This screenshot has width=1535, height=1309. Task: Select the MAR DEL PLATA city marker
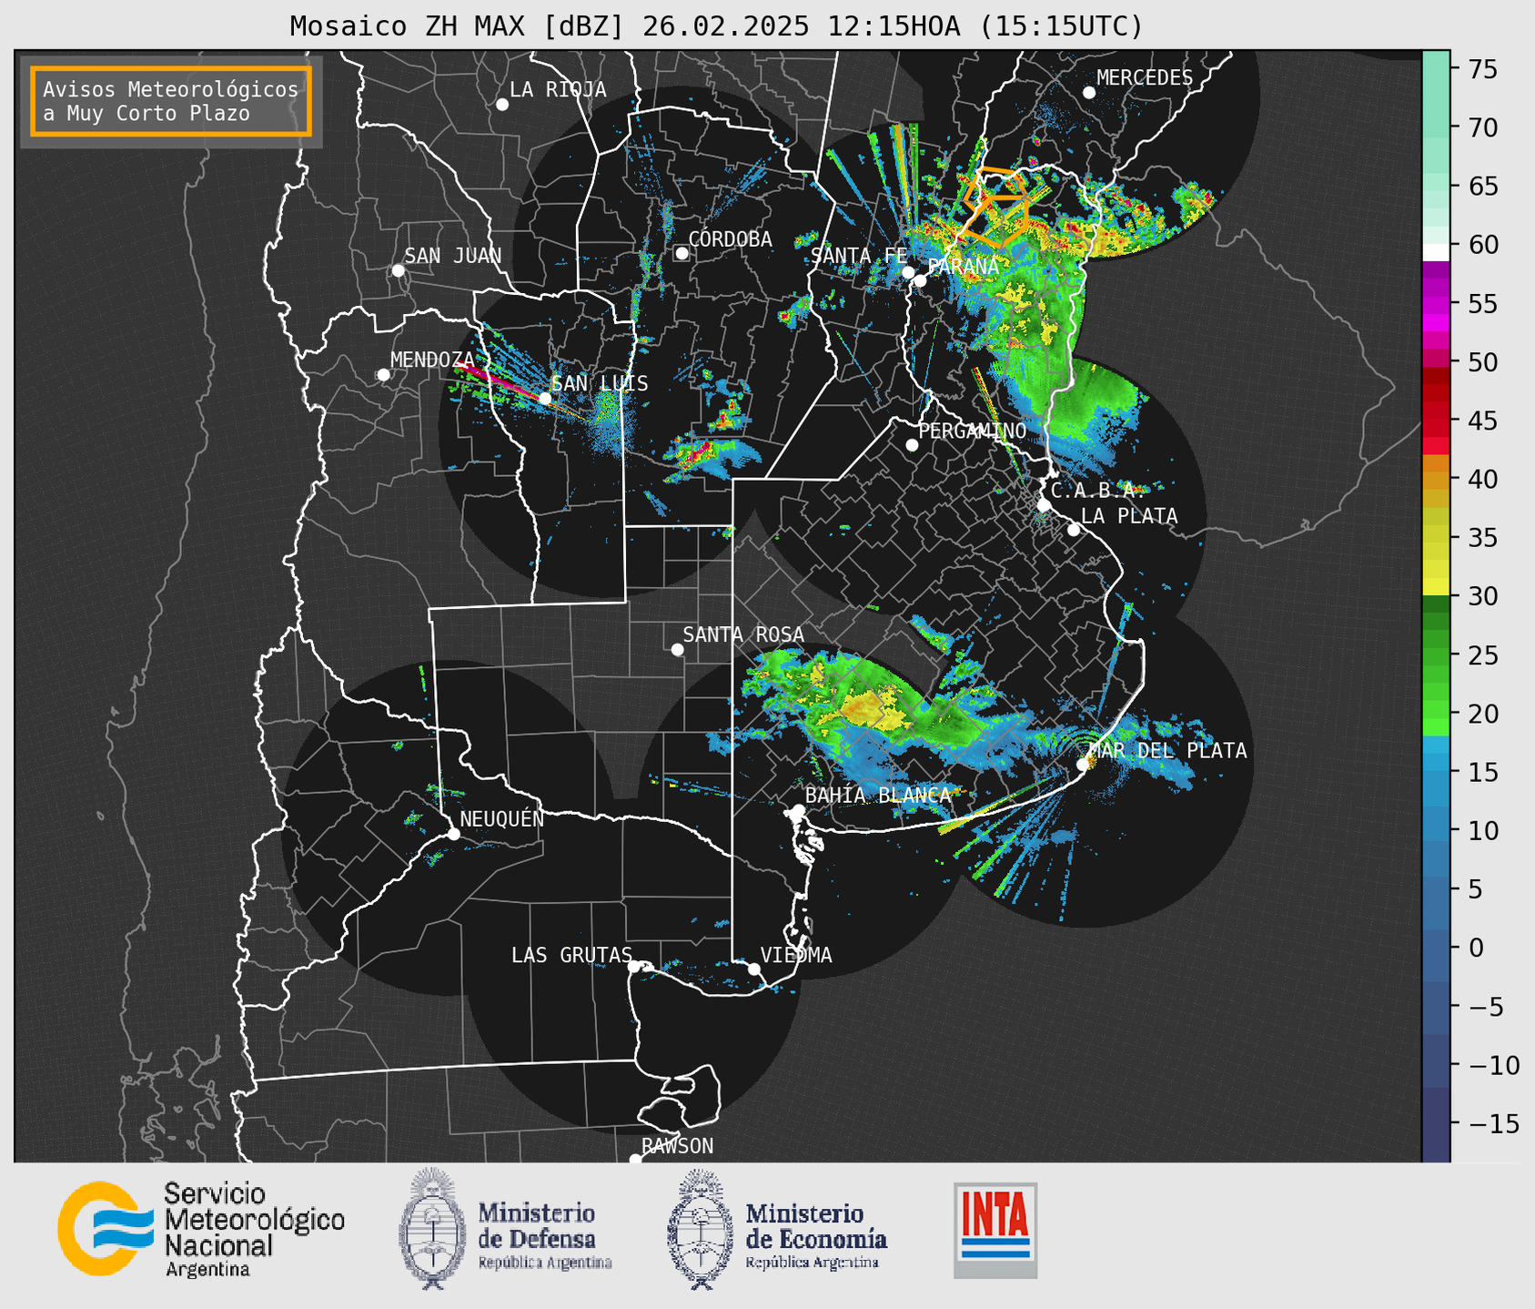click(x=1083, y=765)
